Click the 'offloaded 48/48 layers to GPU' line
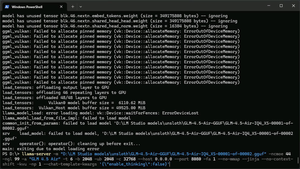Viewport: 300px width, 169px height. [55, 98]
